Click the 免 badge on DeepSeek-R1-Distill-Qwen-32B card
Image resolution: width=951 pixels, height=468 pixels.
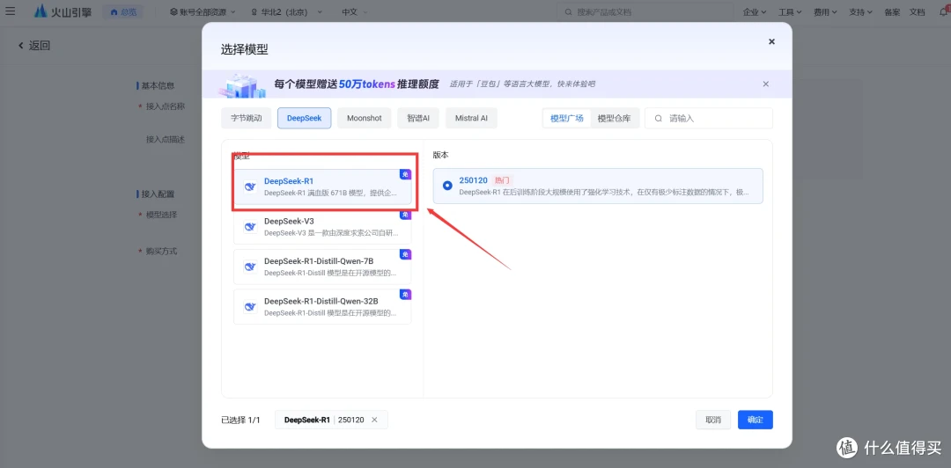(x=405, y=294)
